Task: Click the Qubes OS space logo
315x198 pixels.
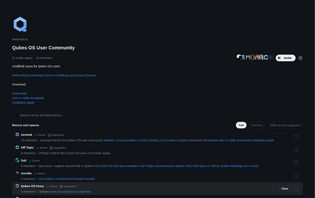Action: click(20, 24)
